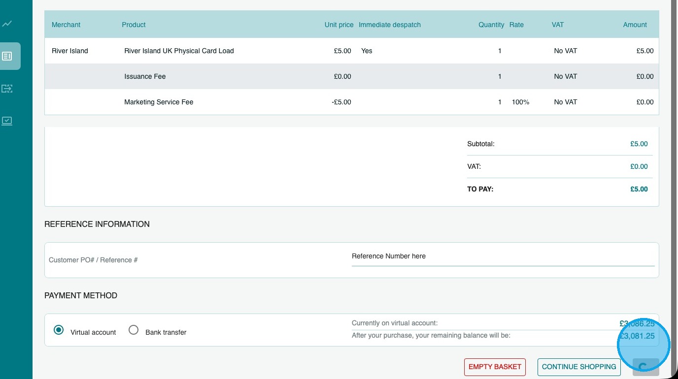Screen dimensions: 678x379
Task: Click the Payment Method heading
Action: 81,295
